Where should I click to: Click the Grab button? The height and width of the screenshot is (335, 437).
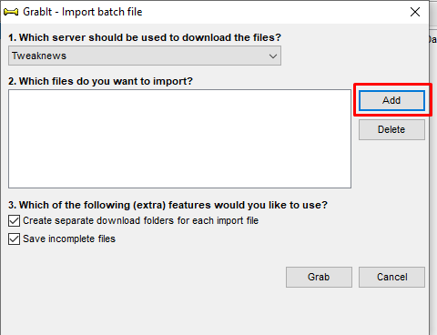tap(319, 277)
